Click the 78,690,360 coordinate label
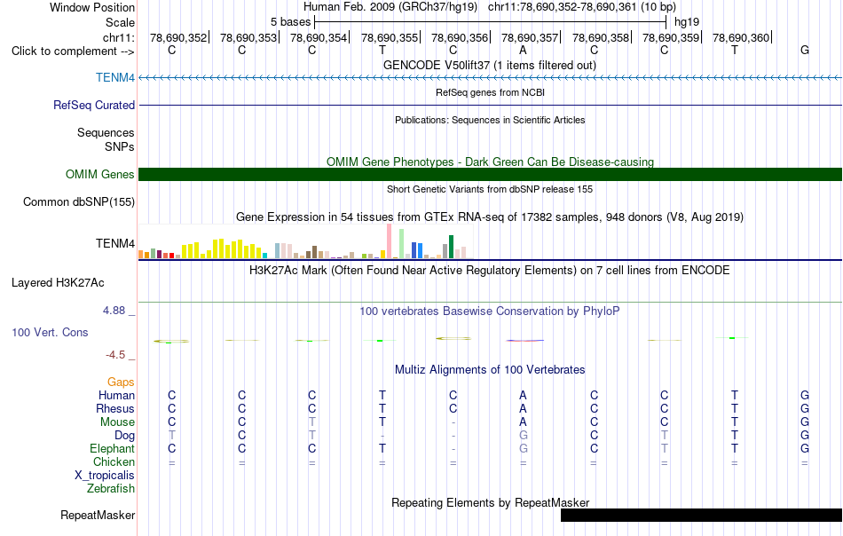The image size is (843, 536). [x=741, y=37]
